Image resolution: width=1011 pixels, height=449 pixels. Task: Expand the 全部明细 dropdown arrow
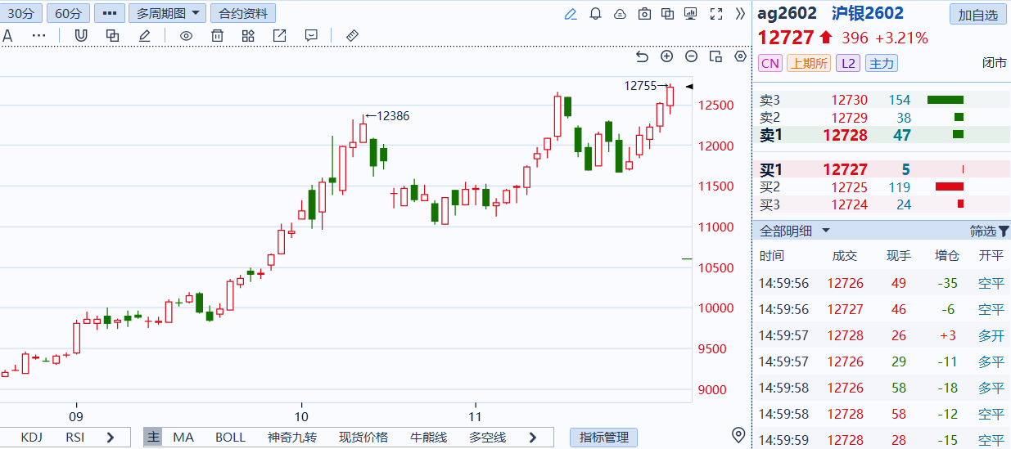point(826,231)
